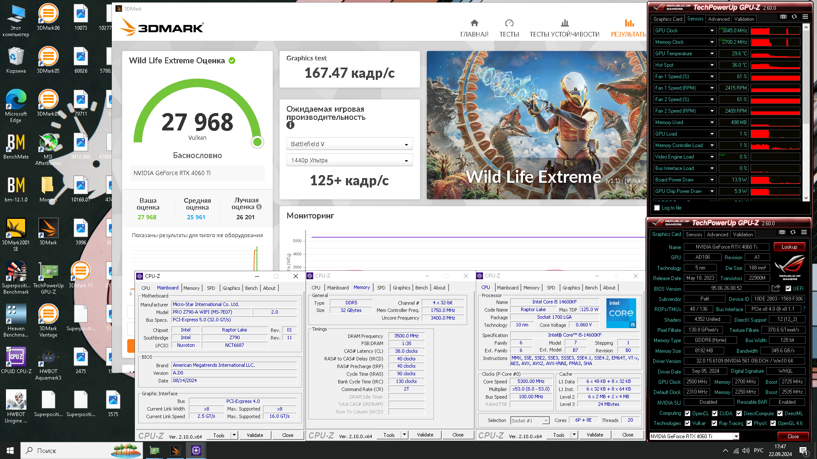817x459 pixels.
Task: Select SPD tab in CPU-Z Mainboard window
Action: coord(211,288)
